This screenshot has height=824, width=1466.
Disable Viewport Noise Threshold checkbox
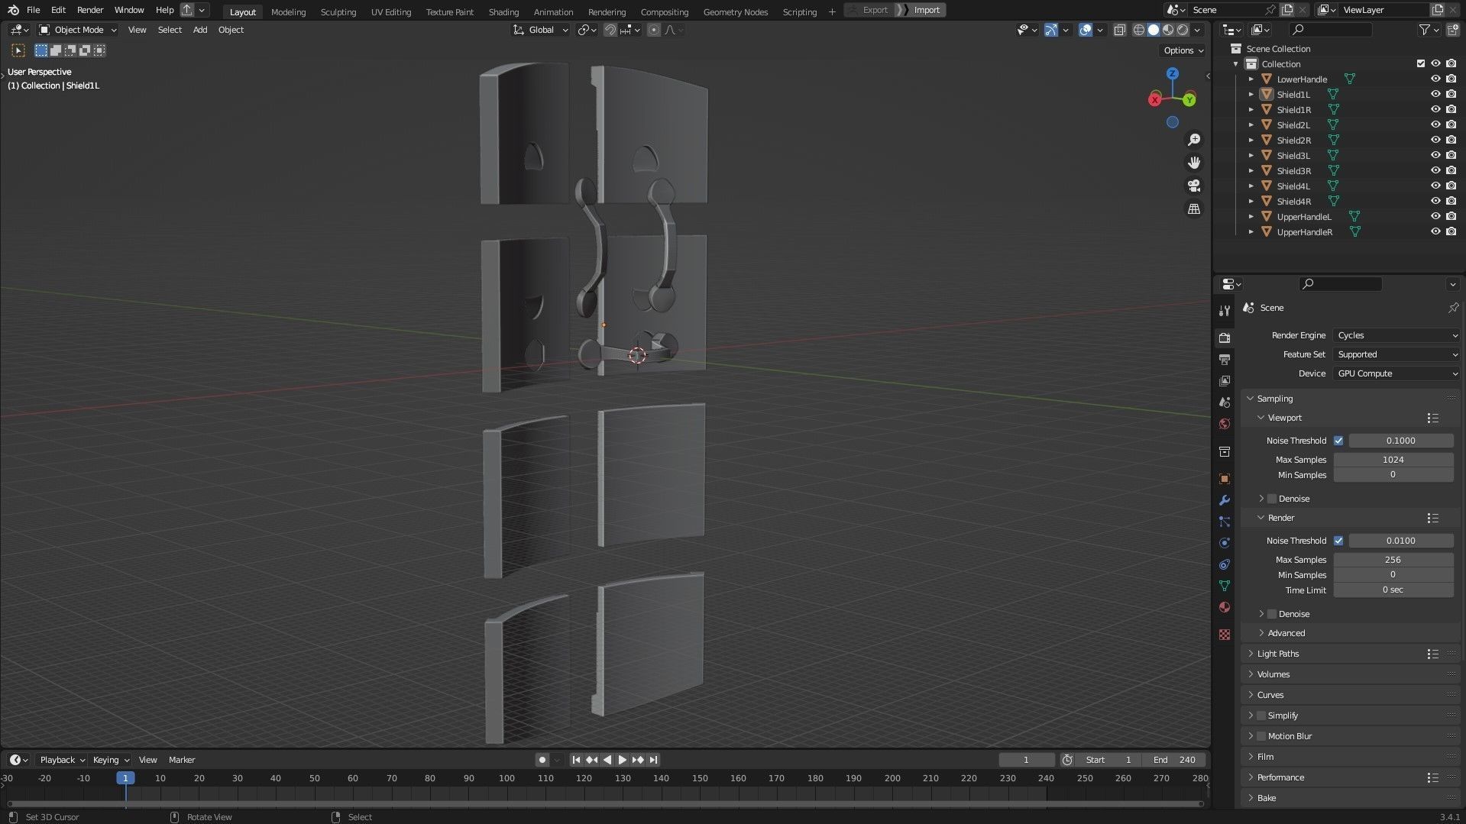(1338, 441)
